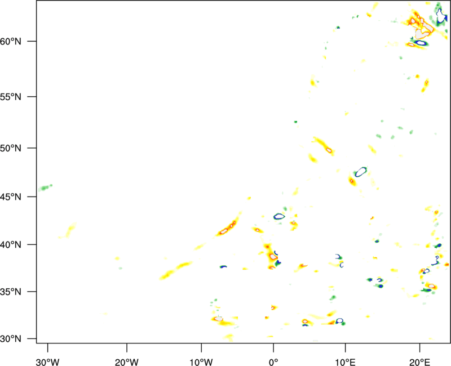Click the 20°E longitude label
The image size is (451, 366).
pos(419,362)
